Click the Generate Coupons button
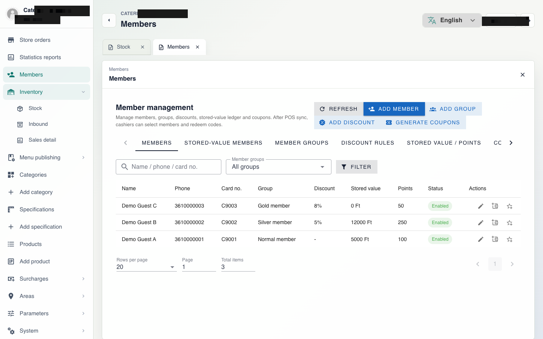This screenshot has height=339, width=543. point(423,122)
